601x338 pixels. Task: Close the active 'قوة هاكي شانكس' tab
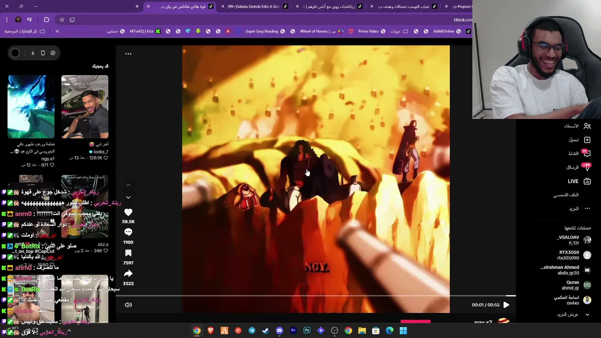pos(148,7)
